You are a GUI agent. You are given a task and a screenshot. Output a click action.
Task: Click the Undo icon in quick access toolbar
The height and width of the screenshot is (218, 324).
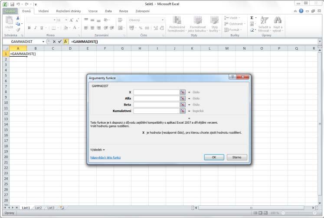pyautogui.click(x=18, y=4)
